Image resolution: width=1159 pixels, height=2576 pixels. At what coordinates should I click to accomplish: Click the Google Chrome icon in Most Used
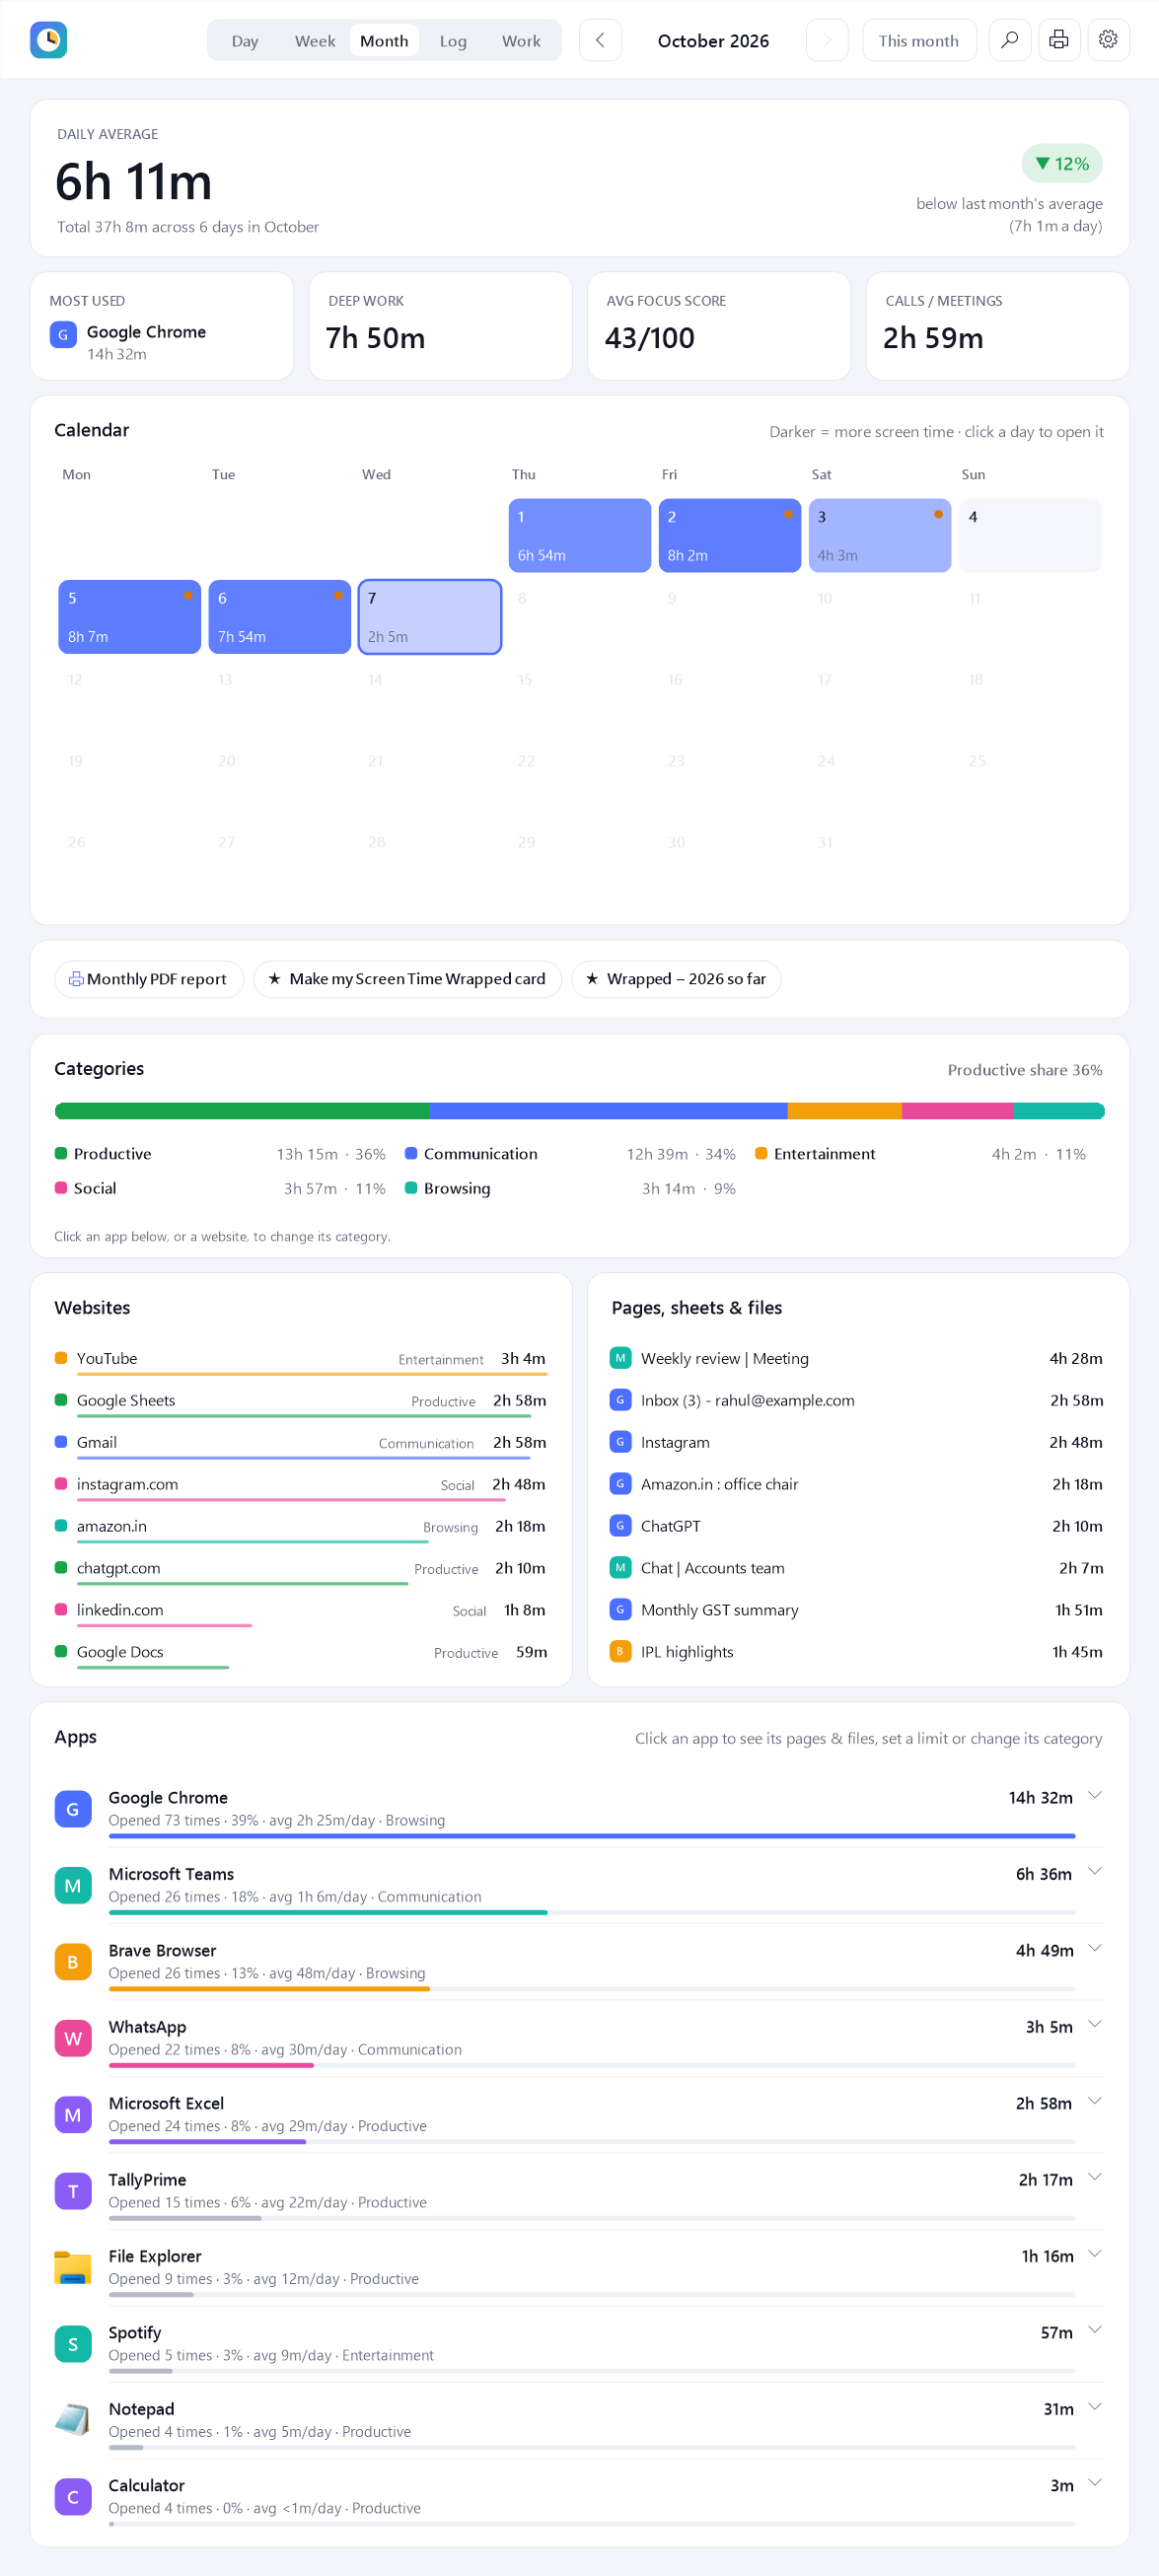[63, 335]
